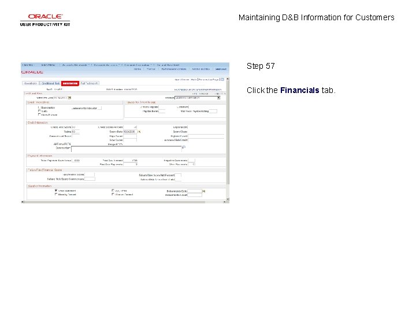Viewport: 416px width, 312px height.
Task: Click the Credit Risk Score field
Action: tap(76, 127)
